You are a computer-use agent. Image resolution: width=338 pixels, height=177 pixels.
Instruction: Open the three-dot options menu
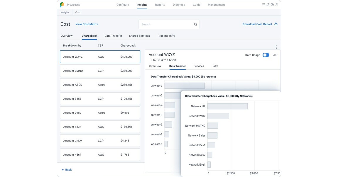coord(276,46)
